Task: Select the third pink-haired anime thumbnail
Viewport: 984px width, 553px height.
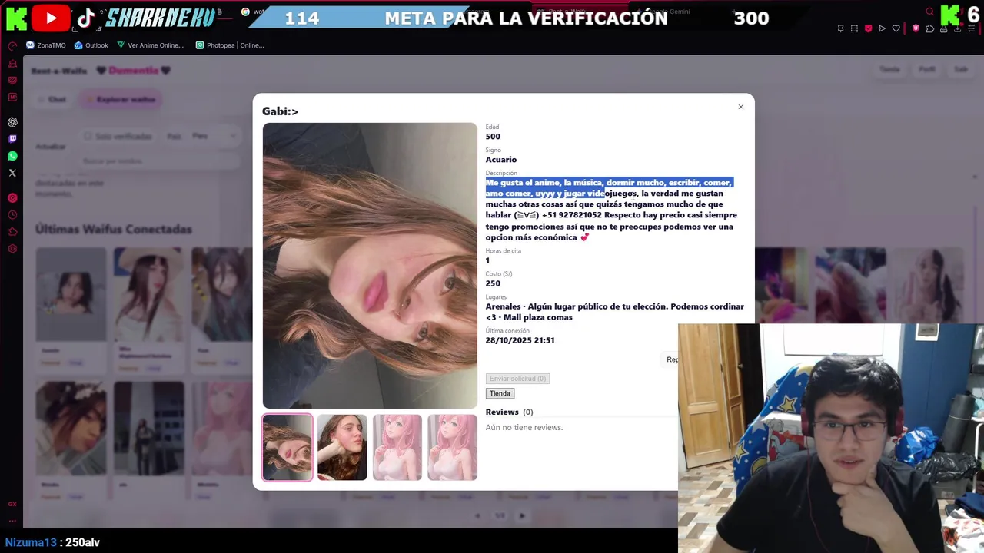Action: pyautogui.click(x=397, y=448)
